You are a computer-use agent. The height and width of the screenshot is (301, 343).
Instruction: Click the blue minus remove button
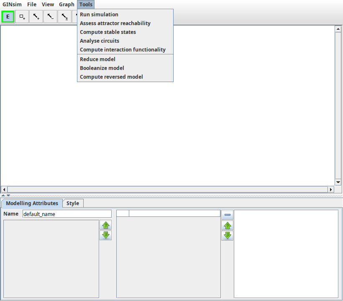228,215
